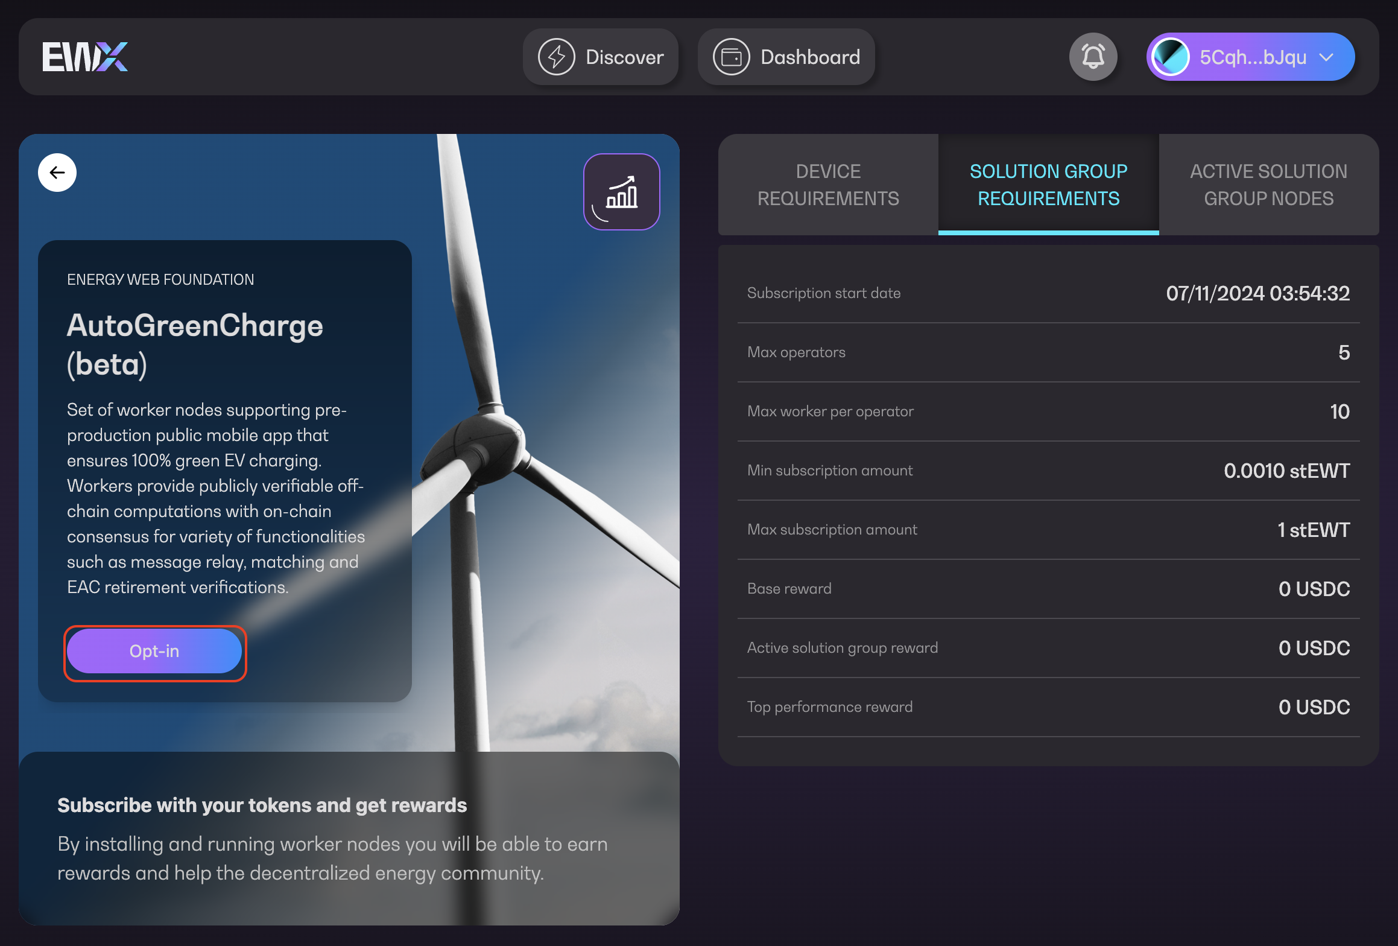Open the 5Cqh...bJqu wallet address menu

[1252, 57]
